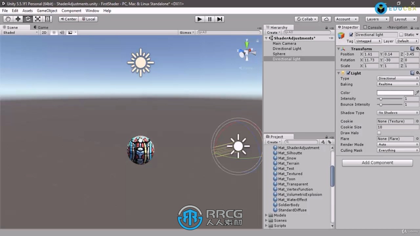Select the Move tool
This screenshot has height=236, width=420.
18,19
